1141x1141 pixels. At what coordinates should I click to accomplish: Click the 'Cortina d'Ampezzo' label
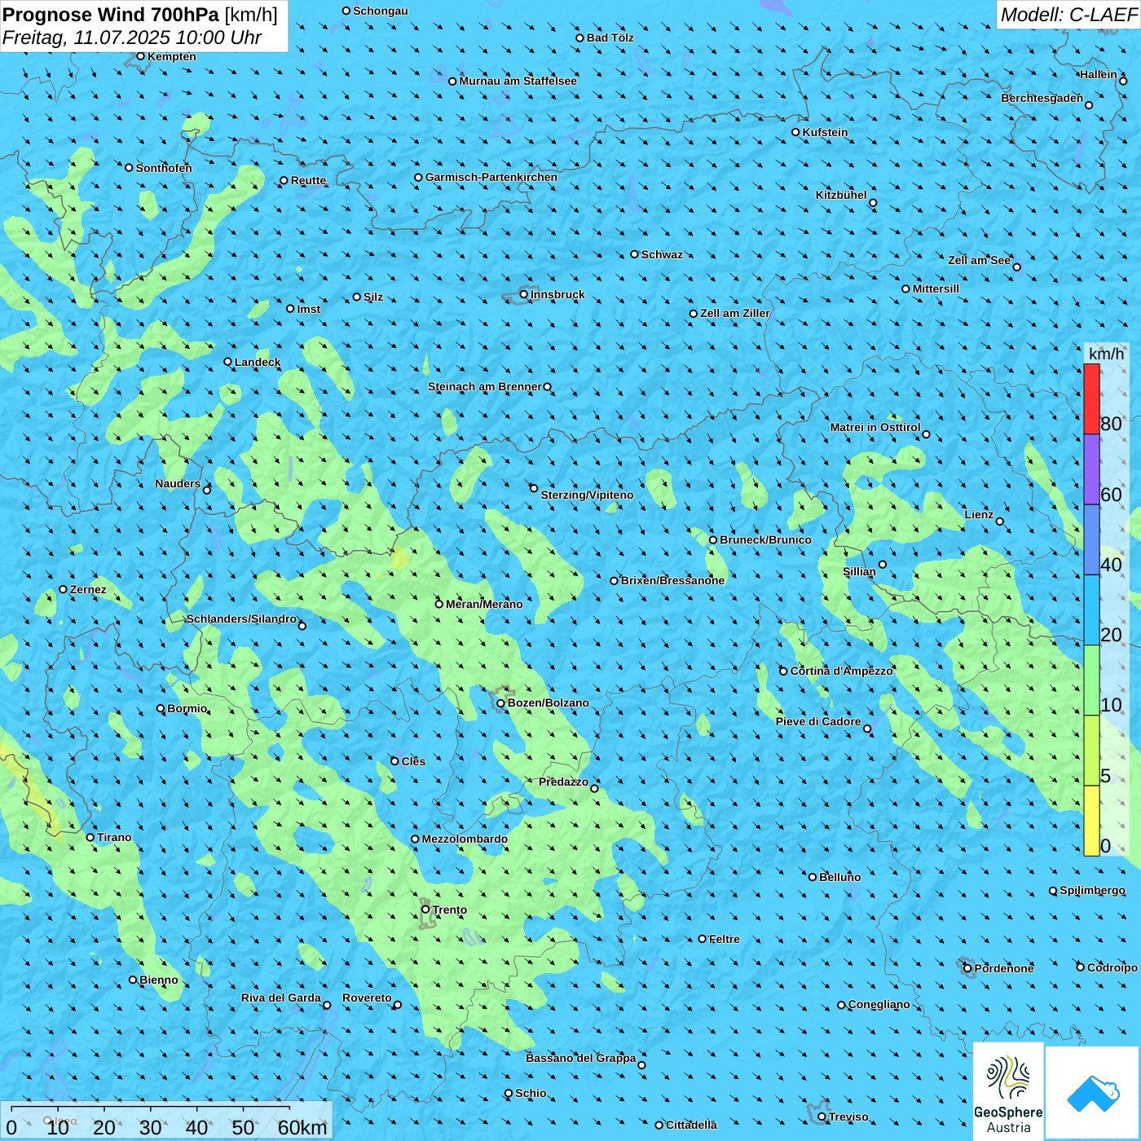click(x=842, y=671)
